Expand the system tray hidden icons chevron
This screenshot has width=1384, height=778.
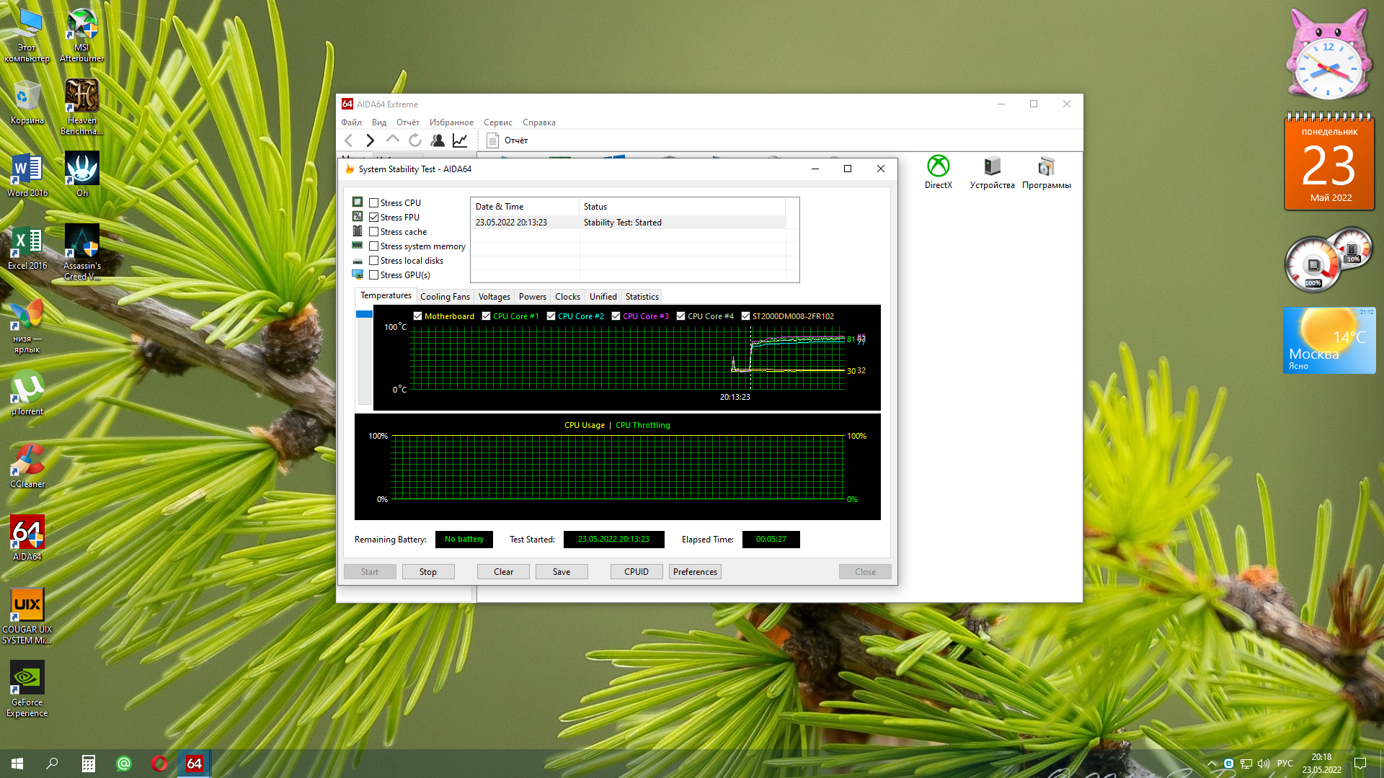1212,764
